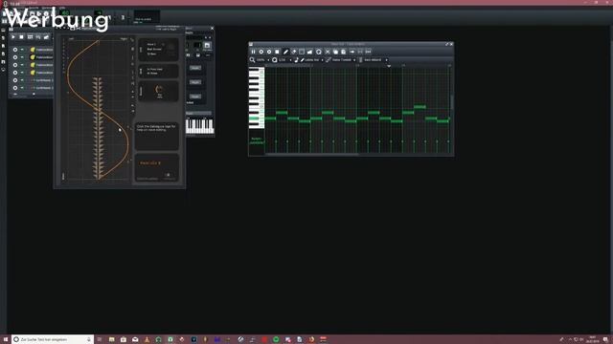Click the orange waveshaper curve graph
Viewport: 613px width, 344px height.
[x=98, y=109]
